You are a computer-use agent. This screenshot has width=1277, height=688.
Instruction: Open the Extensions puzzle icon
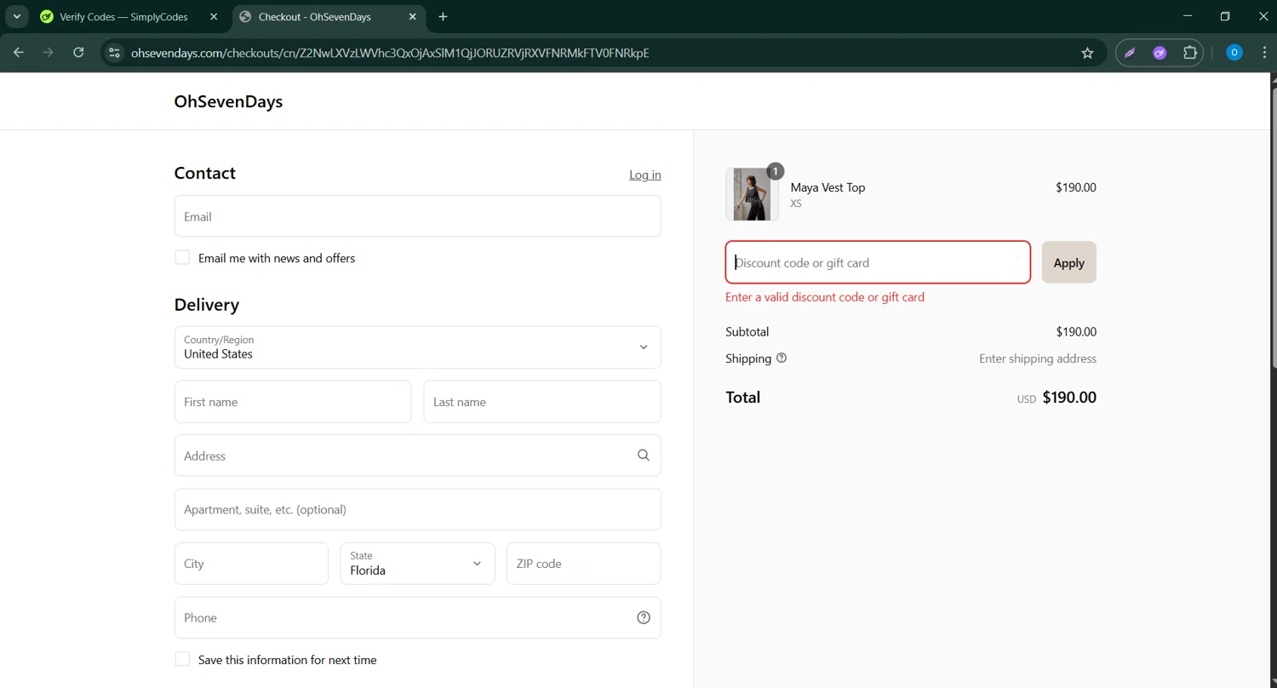click(x=1190, y=53)
